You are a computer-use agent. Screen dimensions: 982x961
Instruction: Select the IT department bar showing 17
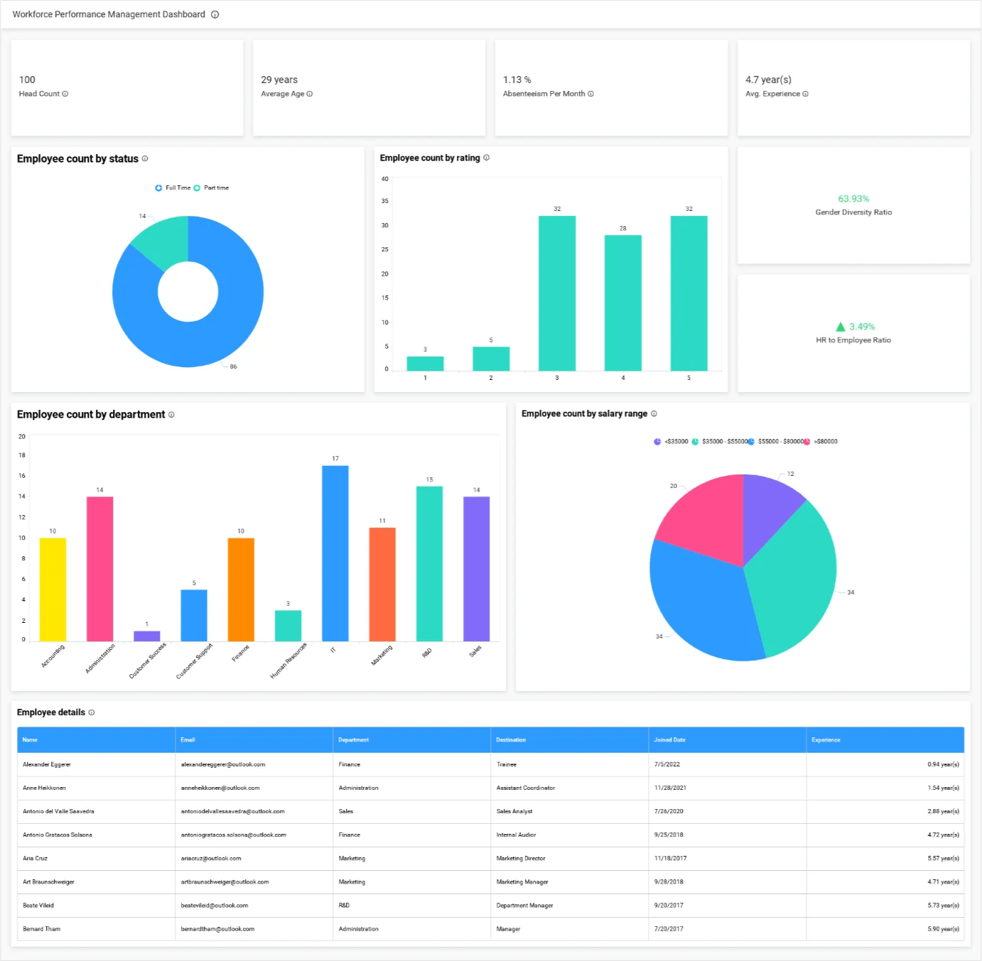pyautogui.click(x=335, y=553)
